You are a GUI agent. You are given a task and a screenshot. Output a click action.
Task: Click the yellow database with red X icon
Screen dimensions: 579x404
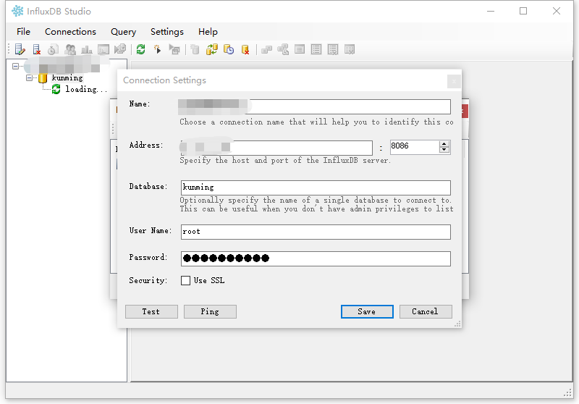point(245,49)
